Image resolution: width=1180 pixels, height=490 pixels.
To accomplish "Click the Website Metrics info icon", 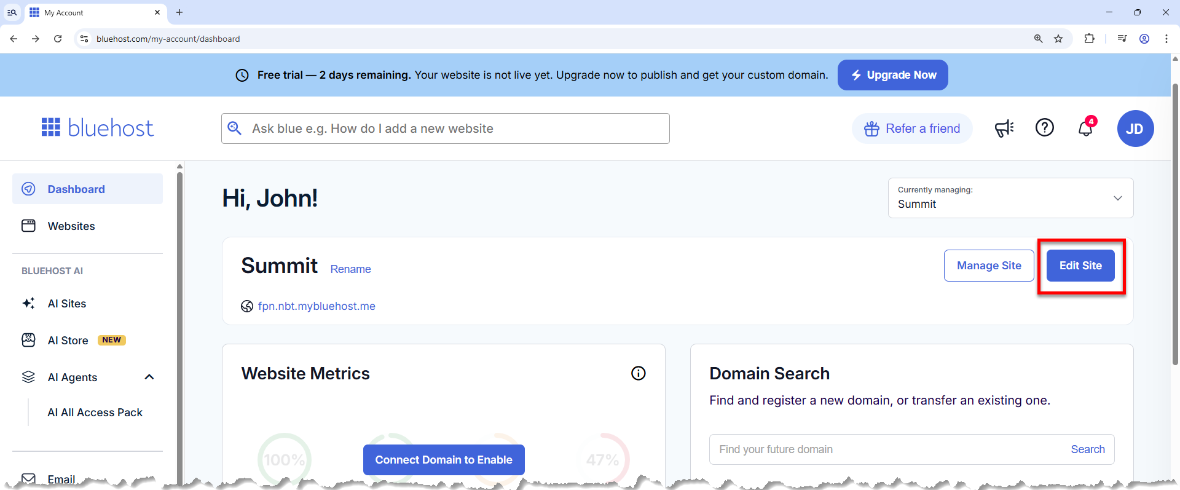I will tap(639, 373).
